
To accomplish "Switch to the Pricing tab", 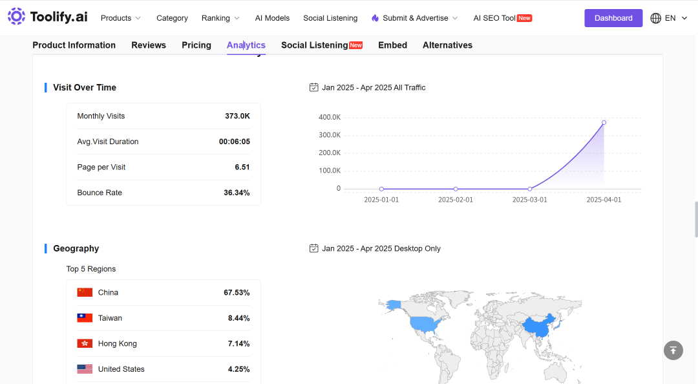I will tap(196, 45).
